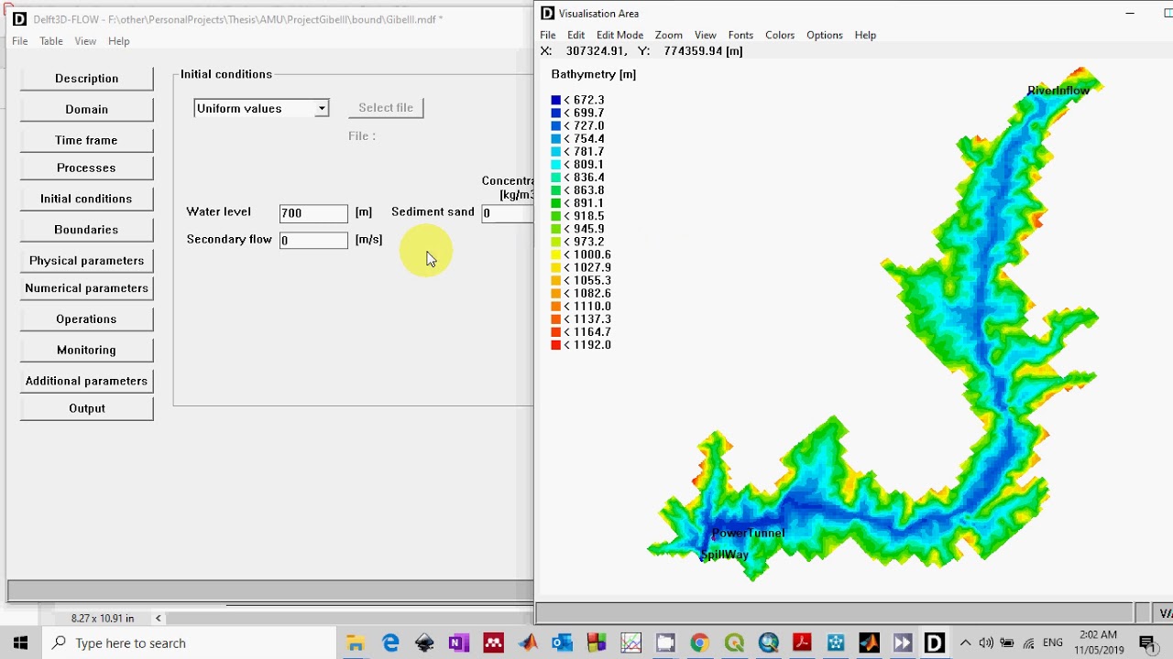Open Outlook from the taskbar

pos(562,643)
